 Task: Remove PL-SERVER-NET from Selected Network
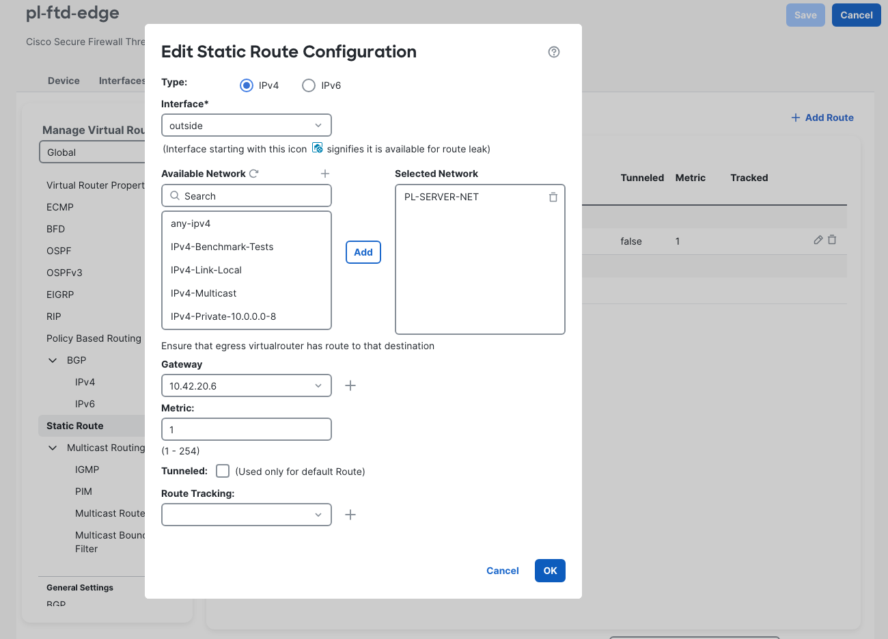pyautogui.click(x=553, y=197)
